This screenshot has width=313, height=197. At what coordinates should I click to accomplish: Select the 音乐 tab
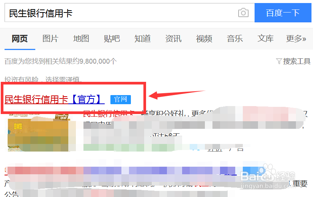235,39
